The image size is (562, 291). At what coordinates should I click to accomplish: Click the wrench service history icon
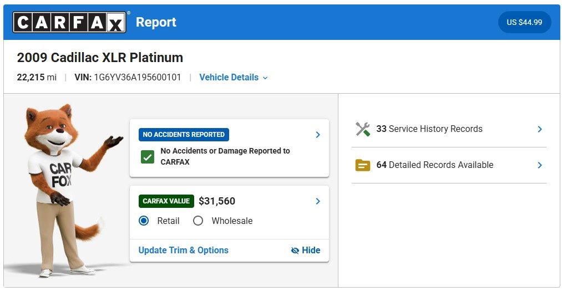363,129
